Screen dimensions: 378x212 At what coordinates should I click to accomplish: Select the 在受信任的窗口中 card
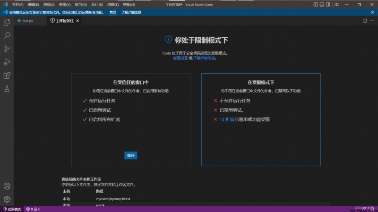click(x=131, y=119)
